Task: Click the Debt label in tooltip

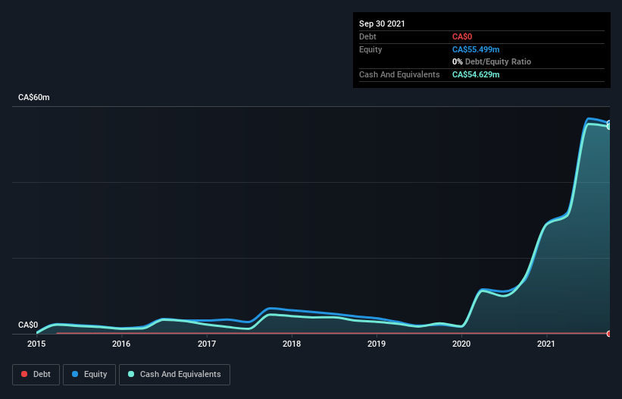Action: (367, 36)
